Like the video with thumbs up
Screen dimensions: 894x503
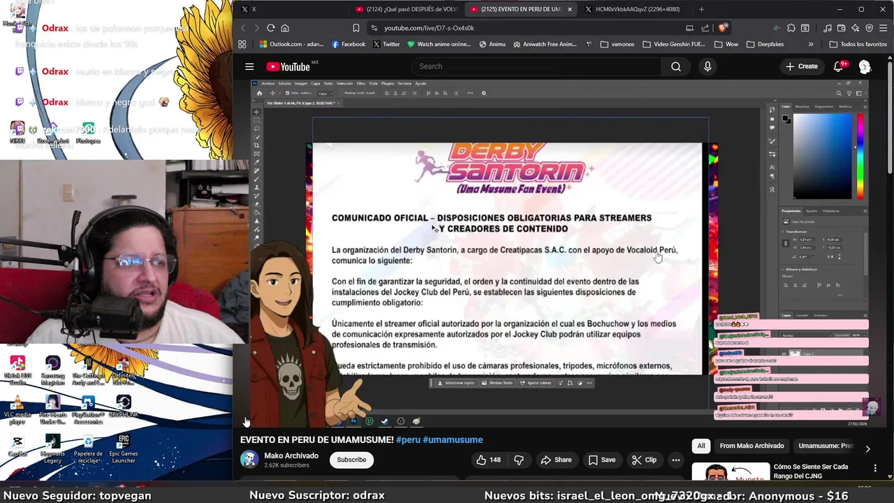[x=488, y=460]
